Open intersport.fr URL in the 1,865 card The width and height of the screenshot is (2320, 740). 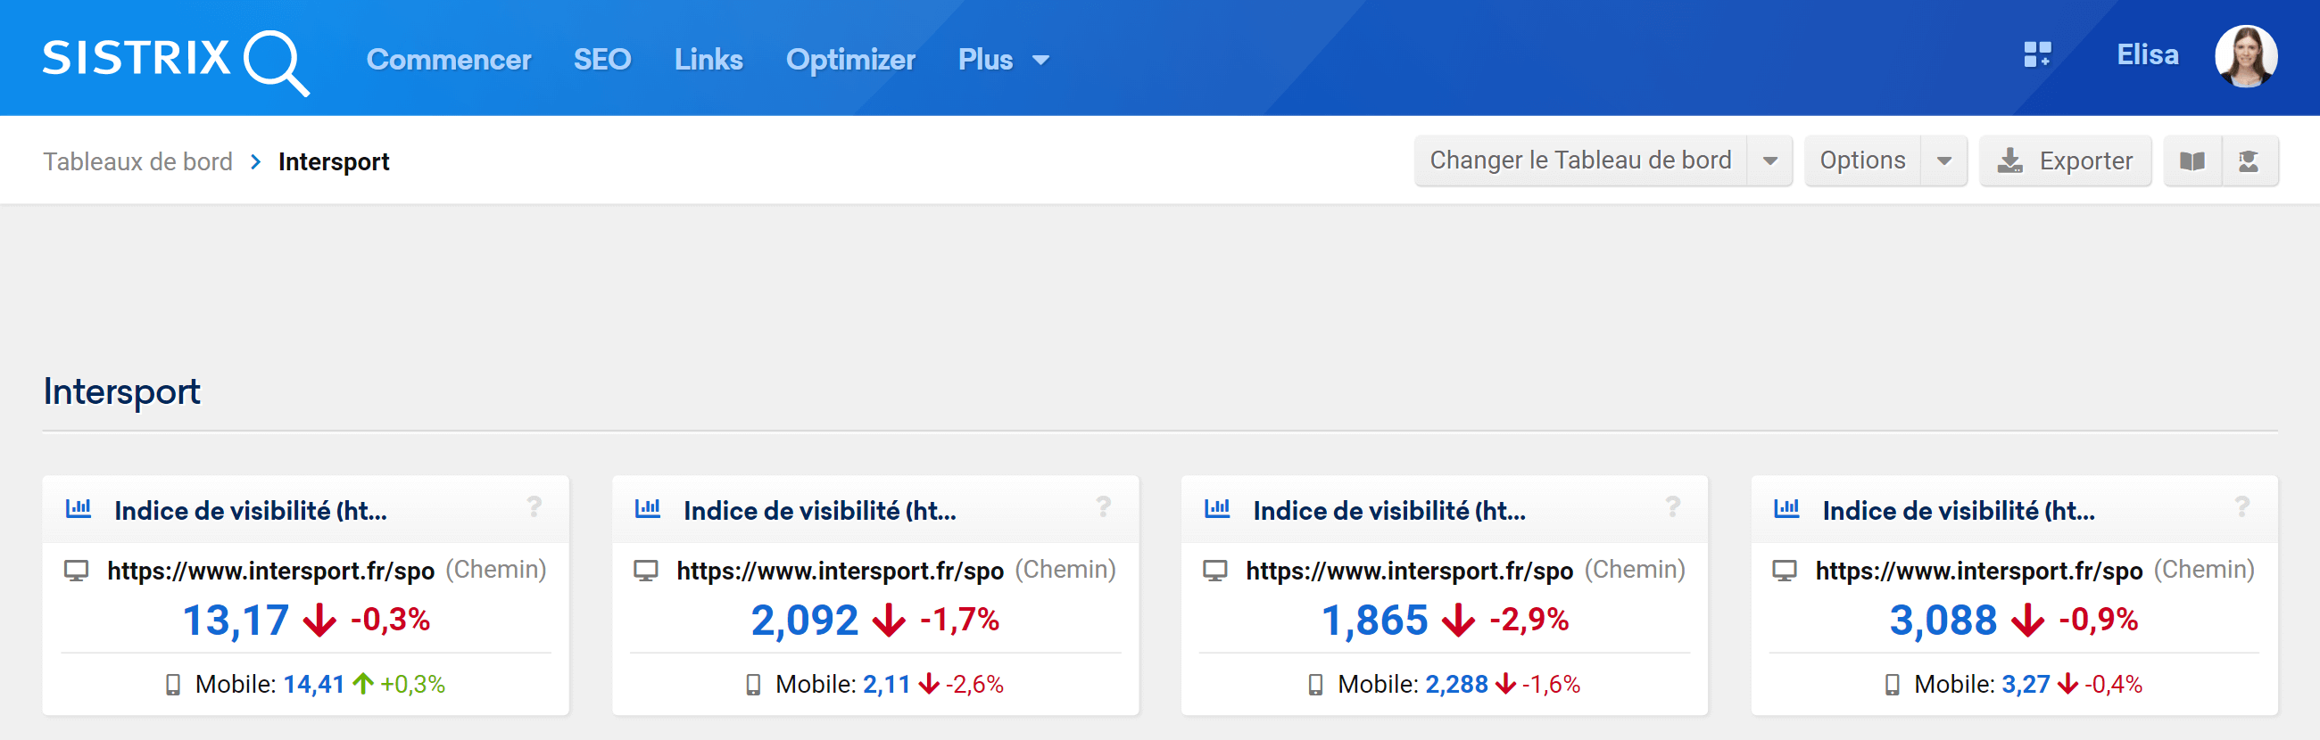1410,571
